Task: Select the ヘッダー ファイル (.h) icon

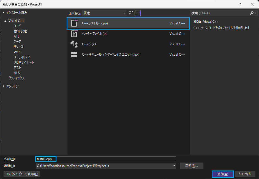Action: [74, 33]
